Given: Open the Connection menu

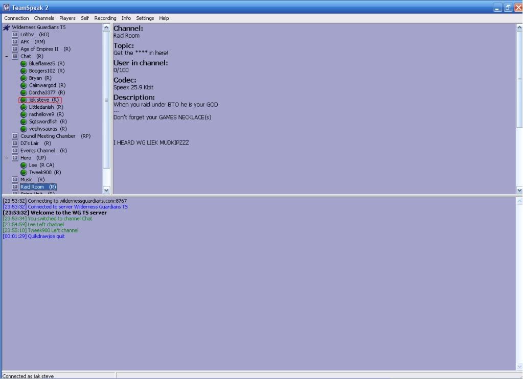Looking at the screenshot, I should (x=16, y=18).
